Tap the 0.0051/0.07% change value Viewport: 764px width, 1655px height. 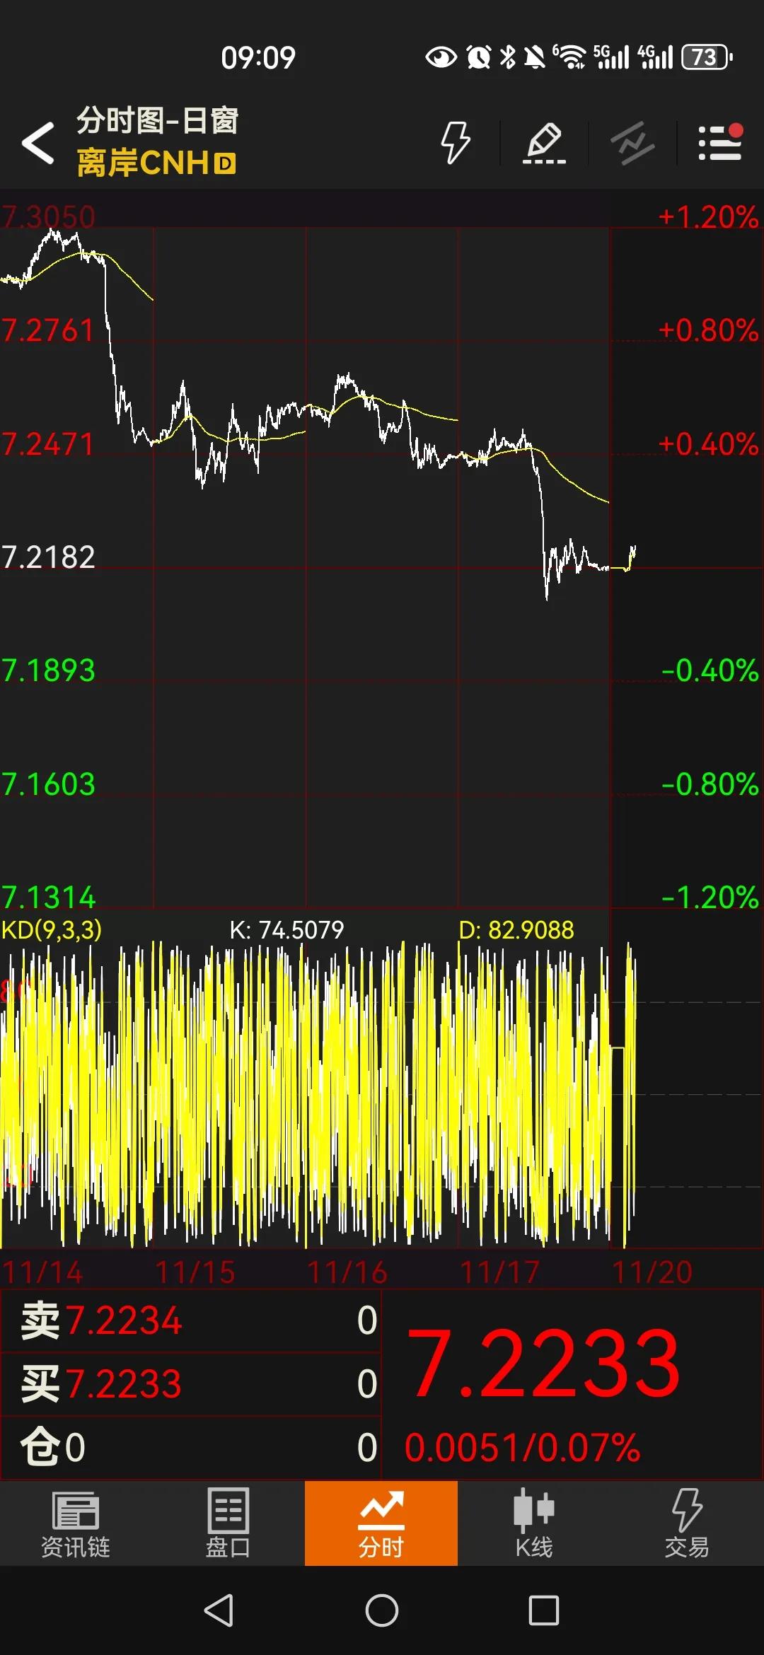[x=522, y=1448]
